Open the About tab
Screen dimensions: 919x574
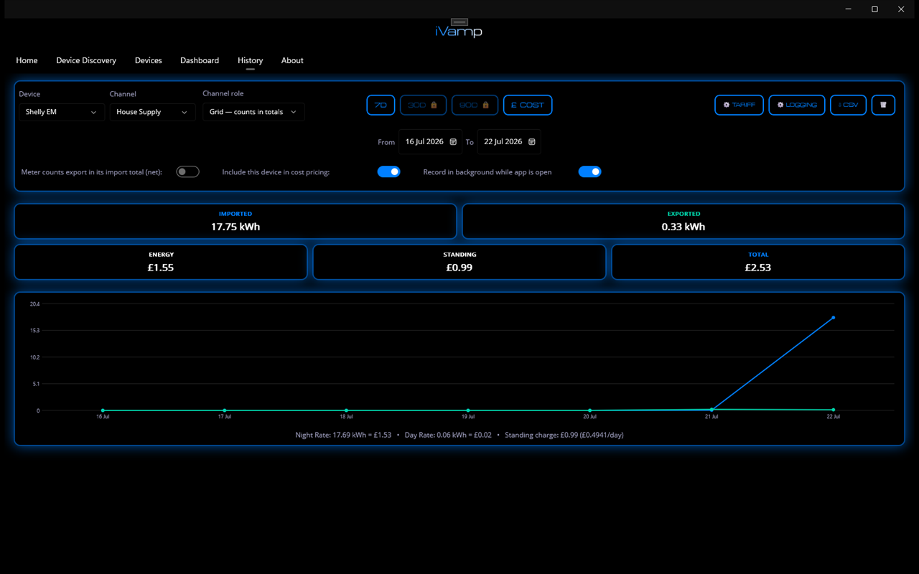292,60
